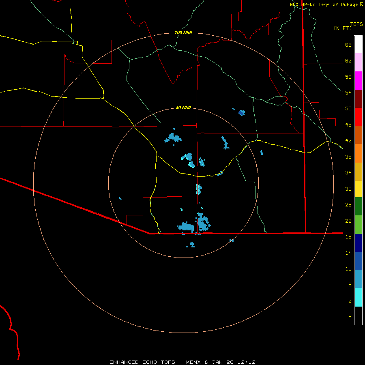Click the NEXLAB-College of DuPage text
365x365 pixels.
tap(324, 4)
